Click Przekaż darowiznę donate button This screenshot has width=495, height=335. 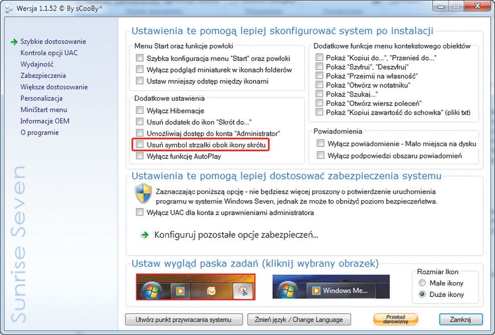[x=395, y=319]
